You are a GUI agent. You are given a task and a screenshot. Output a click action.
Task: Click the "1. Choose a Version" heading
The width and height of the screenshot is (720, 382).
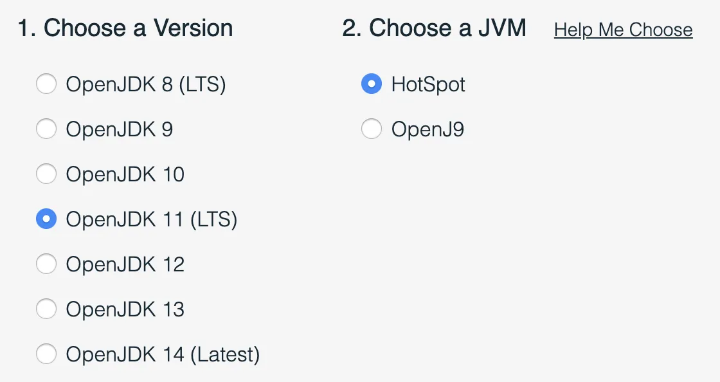click(125, 28)
